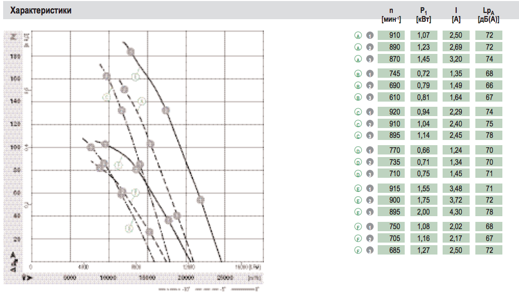Click the green C label on the chart
Viewport: 519px width, 296px height.
[106, 96]
